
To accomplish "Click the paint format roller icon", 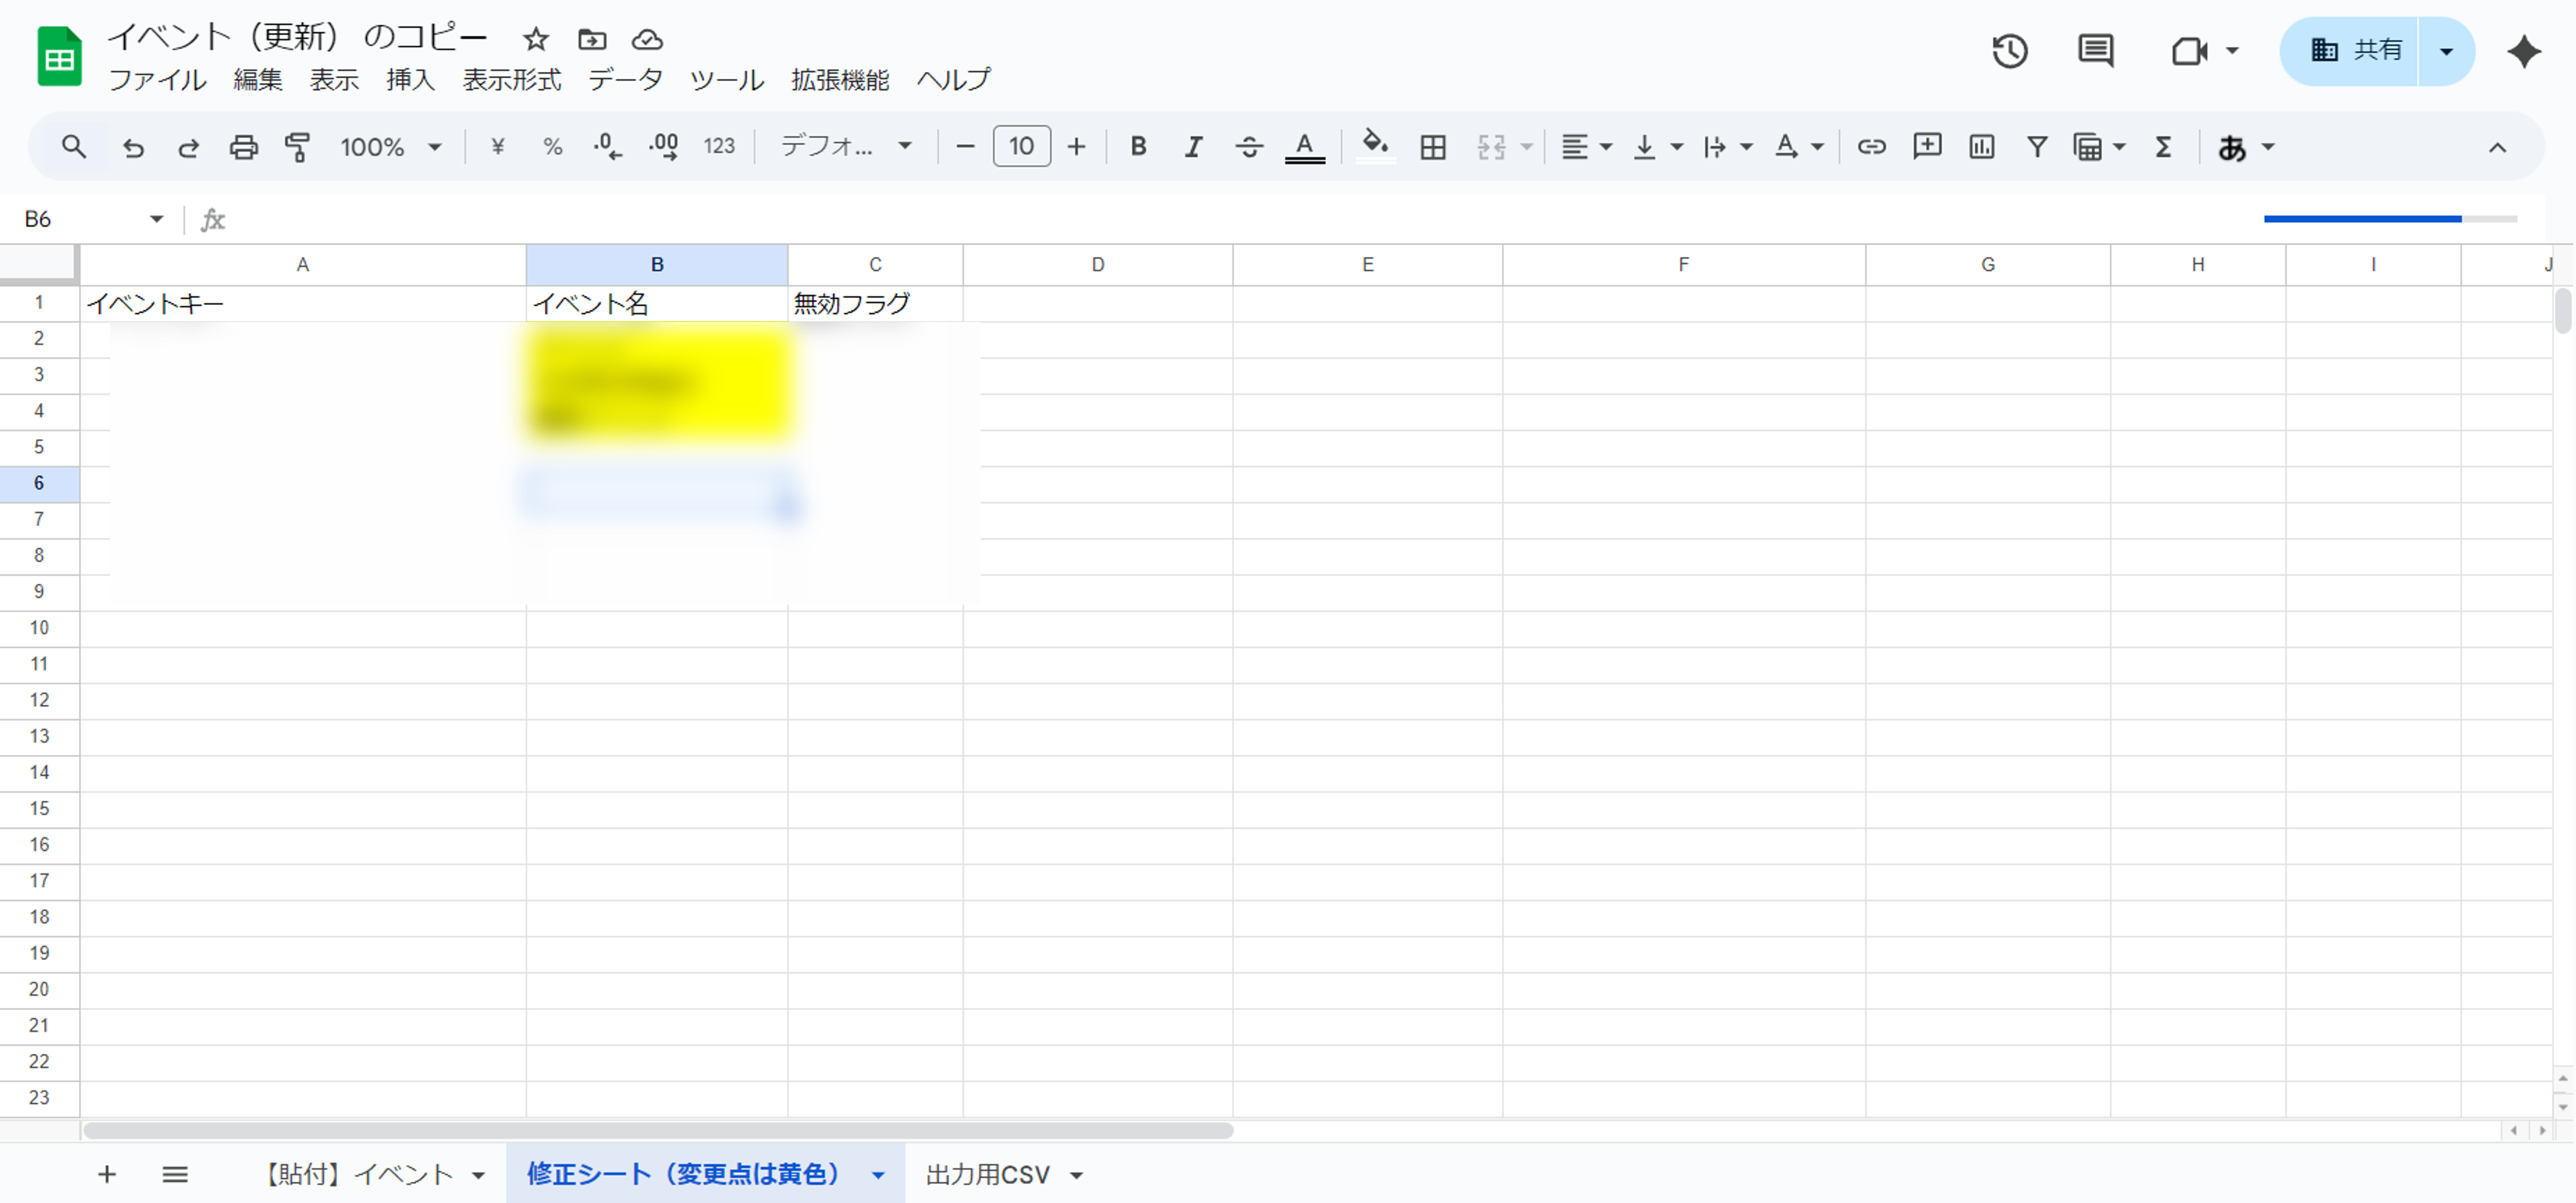I will coord(297,147).
